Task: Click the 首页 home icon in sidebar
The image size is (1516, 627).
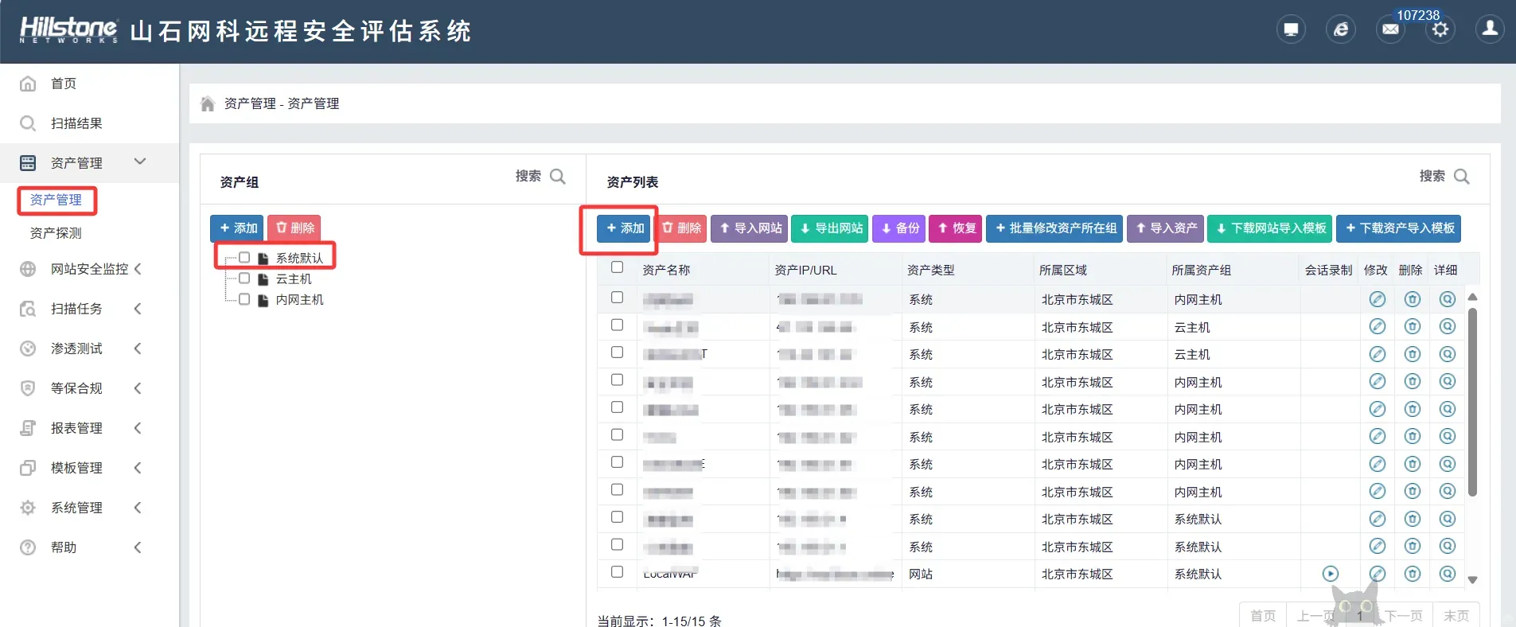Action: tap(28, 84)
